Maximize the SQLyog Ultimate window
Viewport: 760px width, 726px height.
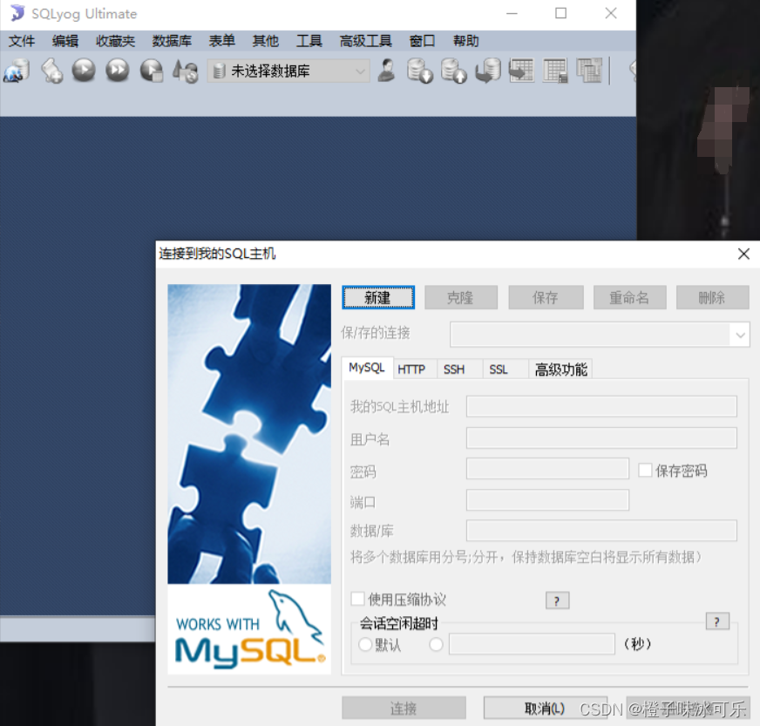[560, 13]
